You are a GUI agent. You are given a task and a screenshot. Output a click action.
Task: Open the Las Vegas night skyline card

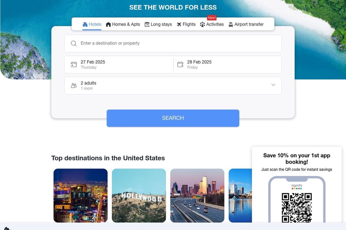[x=80, y=196]
